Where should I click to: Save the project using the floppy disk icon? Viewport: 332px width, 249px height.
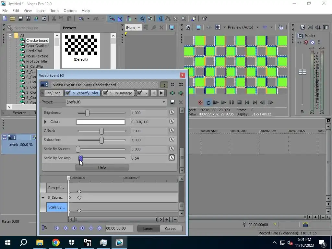20,18
